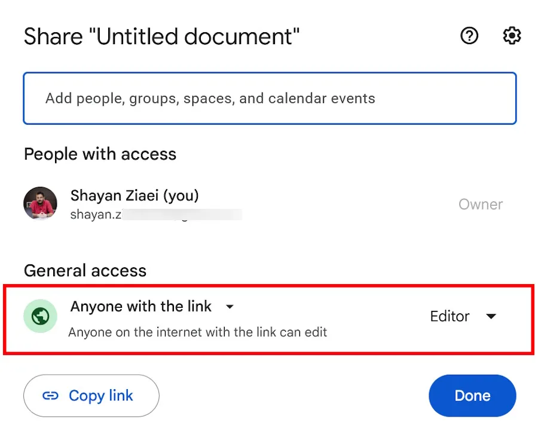538x438 pixels.
Task: Focus the Add people input field
Action: (269, 98)
